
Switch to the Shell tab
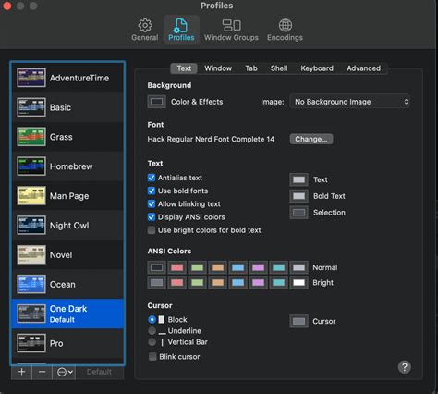pyautogui.click(x=279, y=68)
